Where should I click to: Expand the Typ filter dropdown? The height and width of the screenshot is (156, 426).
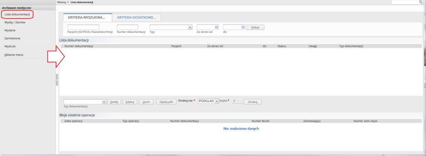click(190, 27)
